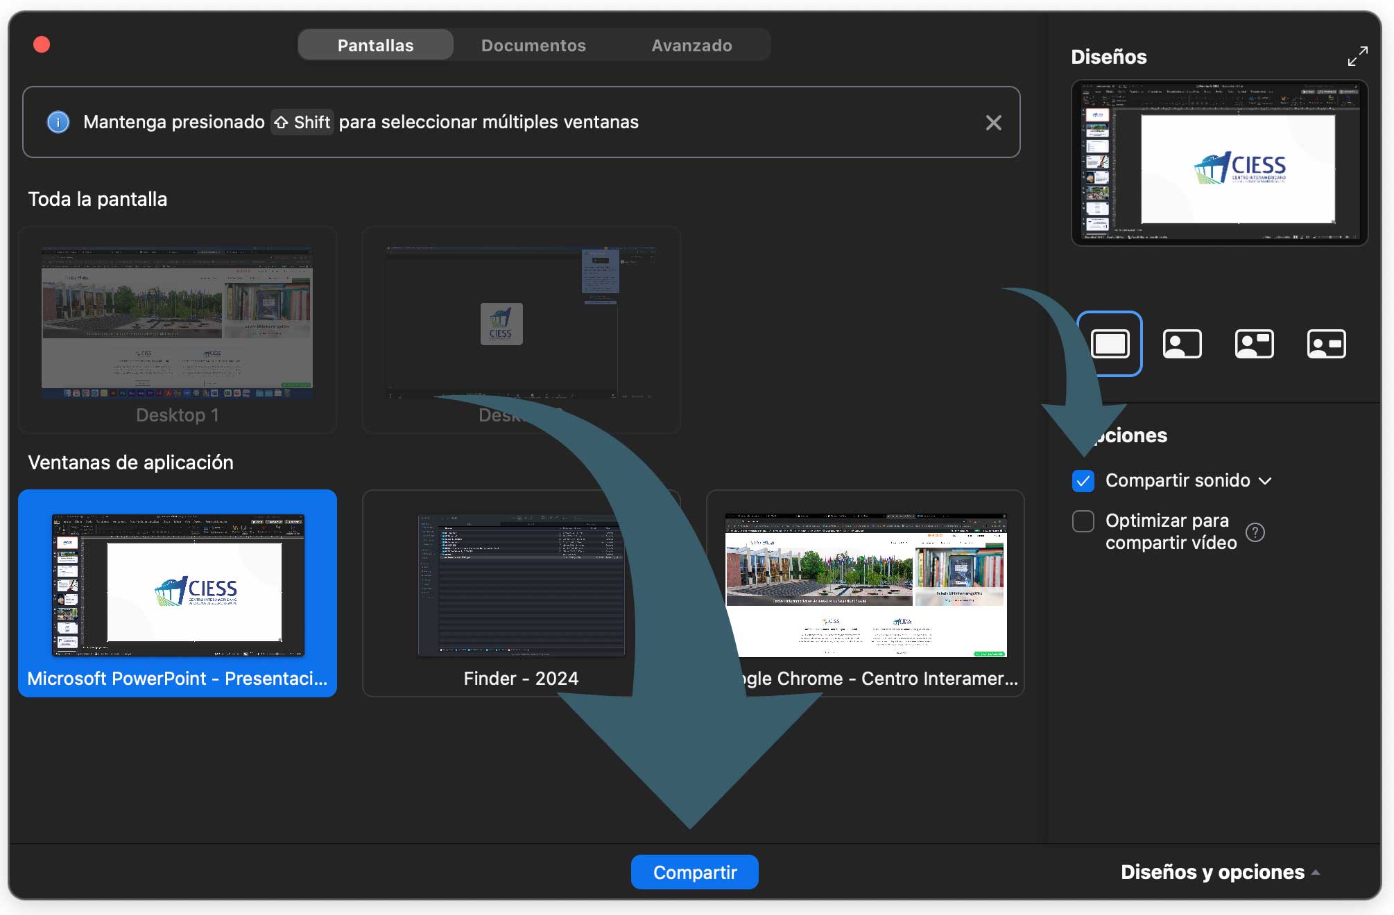The image size is (1394, 915).
Task: Click the blue info icon in the banner
Action: (x=58, y=122)
